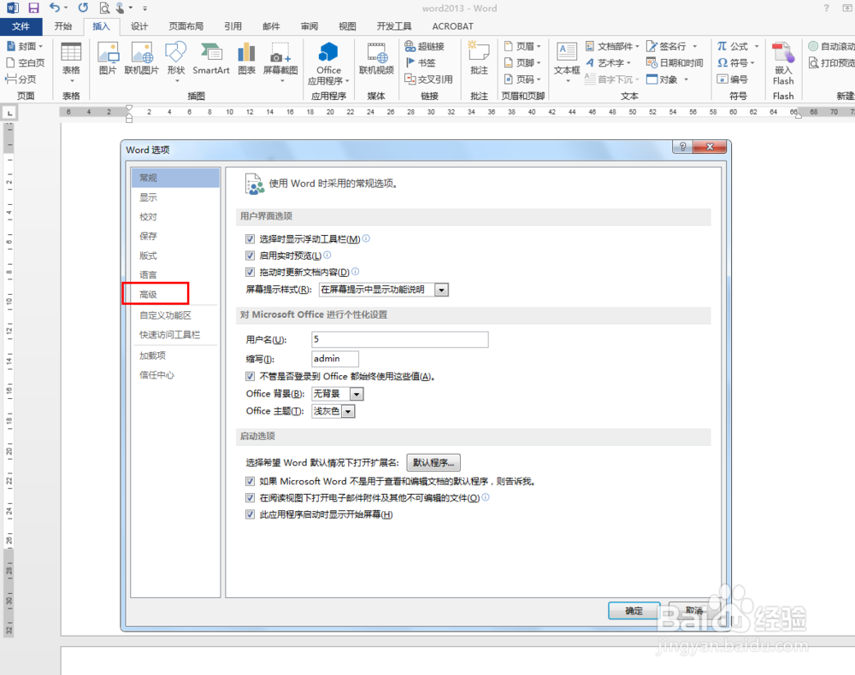Click the Undo arrow icon
The image size is (855, 675).
(55, 8)
